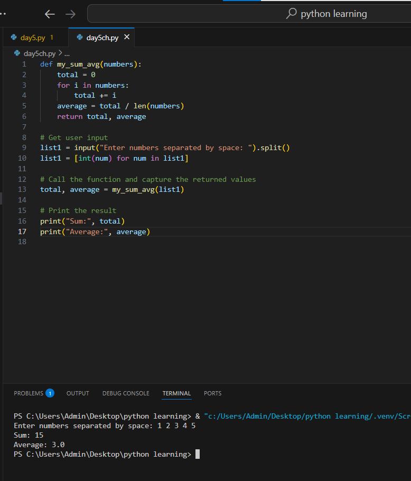
Task: Click the search magnifier icon
Action: 291,14
